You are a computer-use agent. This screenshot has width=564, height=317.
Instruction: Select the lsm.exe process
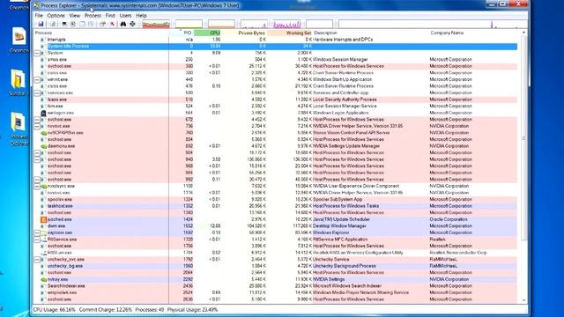click(276, 107)
